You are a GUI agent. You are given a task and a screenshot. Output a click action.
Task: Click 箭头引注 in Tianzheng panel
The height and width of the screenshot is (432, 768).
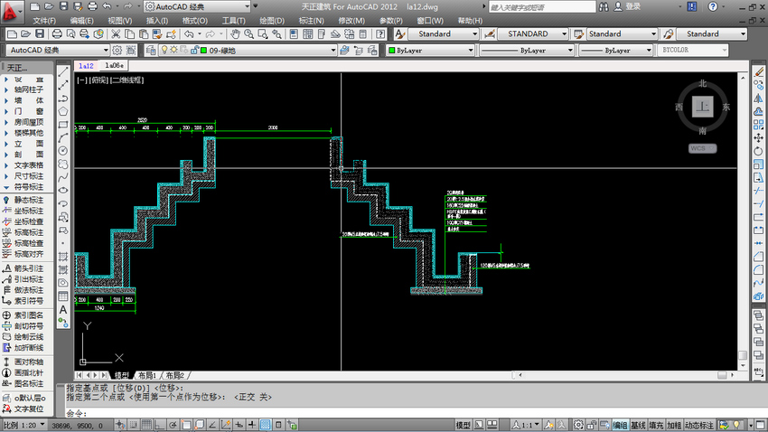pos(24,268)
